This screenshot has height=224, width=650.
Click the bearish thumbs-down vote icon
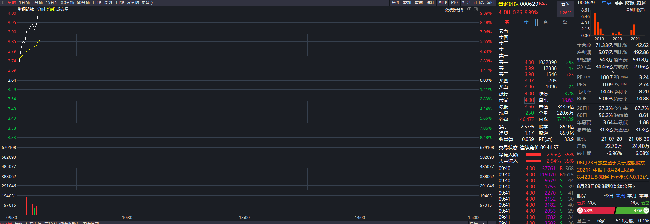(646, 210)
